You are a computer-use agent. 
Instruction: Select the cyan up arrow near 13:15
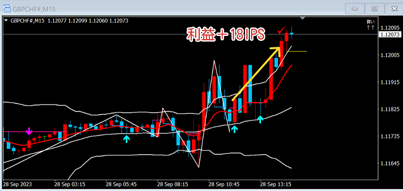pos(260,119)
